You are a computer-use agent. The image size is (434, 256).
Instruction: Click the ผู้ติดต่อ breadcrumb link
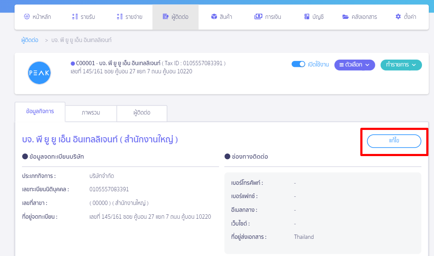pyautogui.click(x=30, y=40)
